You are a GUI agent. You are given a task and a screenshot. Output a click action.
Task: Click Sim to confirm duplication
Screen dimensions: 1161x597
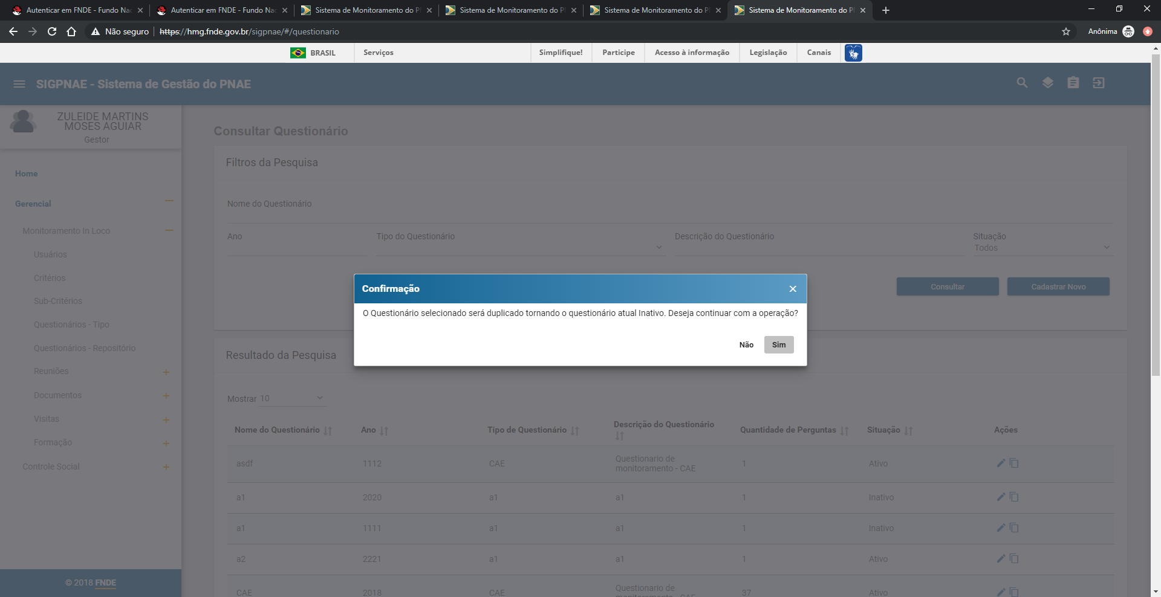tap(778, 344)
